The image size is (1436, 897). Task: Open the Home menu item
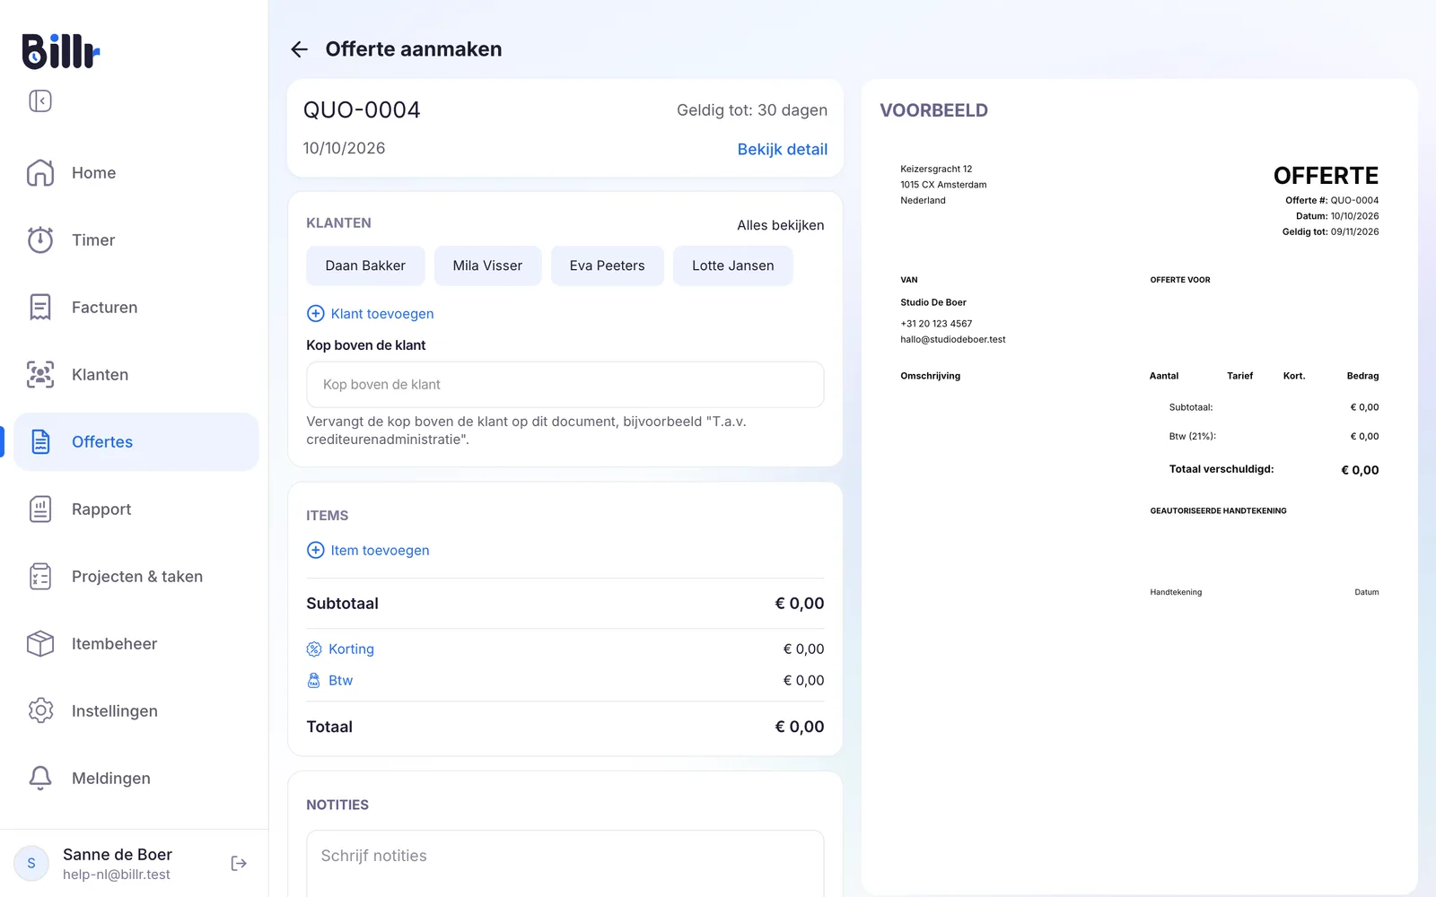[x=136, y=172]
